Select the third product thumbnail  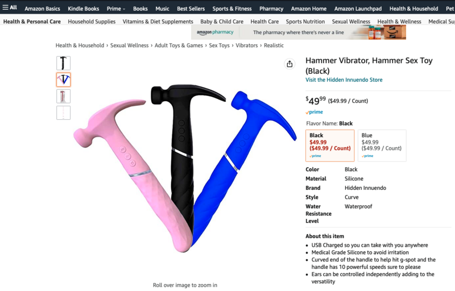63,96
